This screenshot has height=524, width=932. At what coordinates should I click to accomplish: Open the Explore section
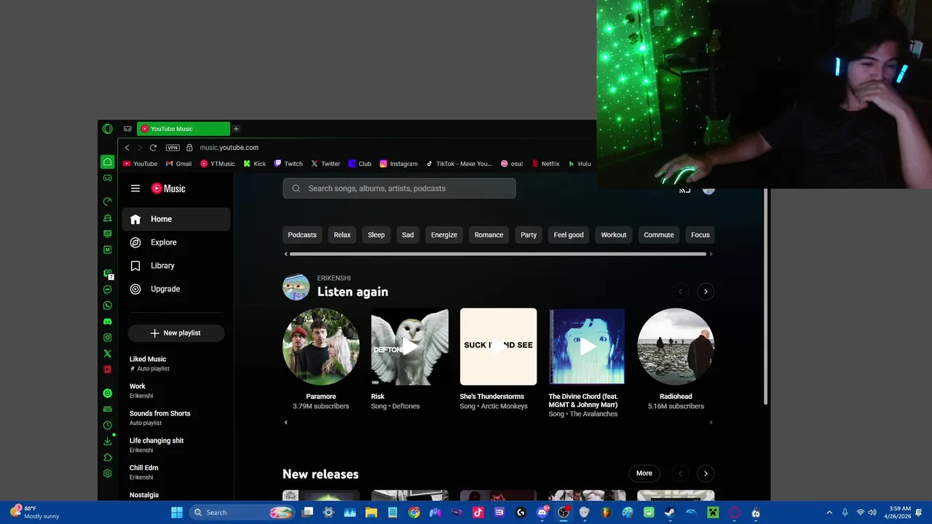click(x=176, y=242)
